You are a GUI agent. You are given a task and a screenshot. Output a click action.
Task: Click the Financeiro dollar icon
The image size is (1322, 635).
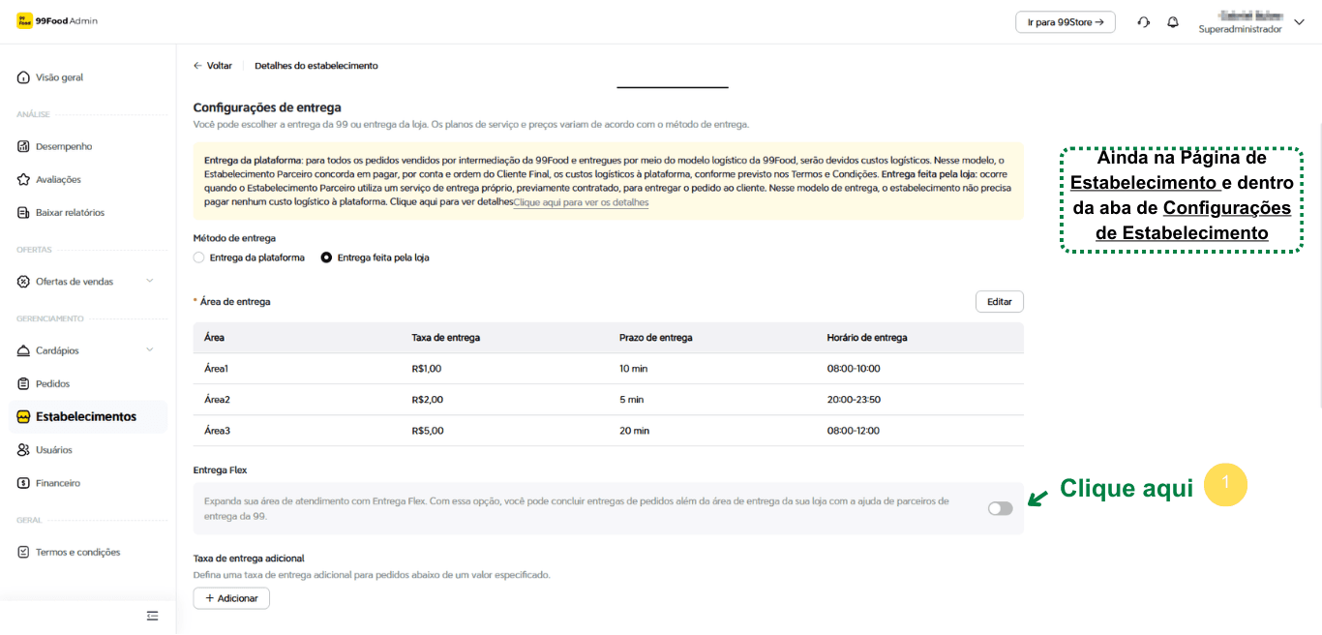point(24,483)
